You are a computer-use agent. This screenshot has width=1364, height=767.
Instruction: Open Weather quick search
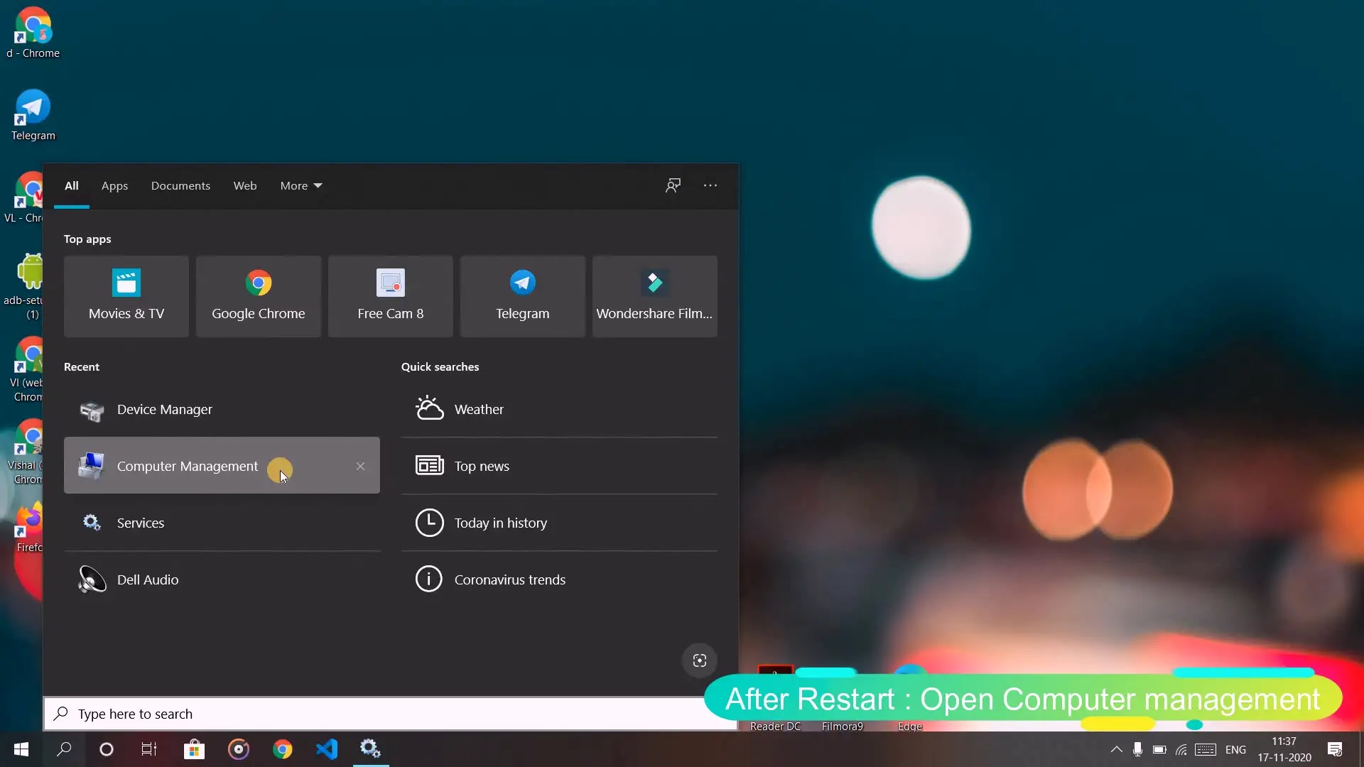coord(479,410)
